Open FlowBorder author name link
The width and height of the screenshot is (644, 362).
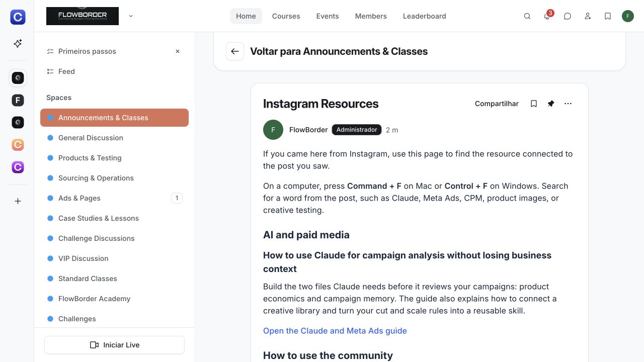tap(308, 130)
